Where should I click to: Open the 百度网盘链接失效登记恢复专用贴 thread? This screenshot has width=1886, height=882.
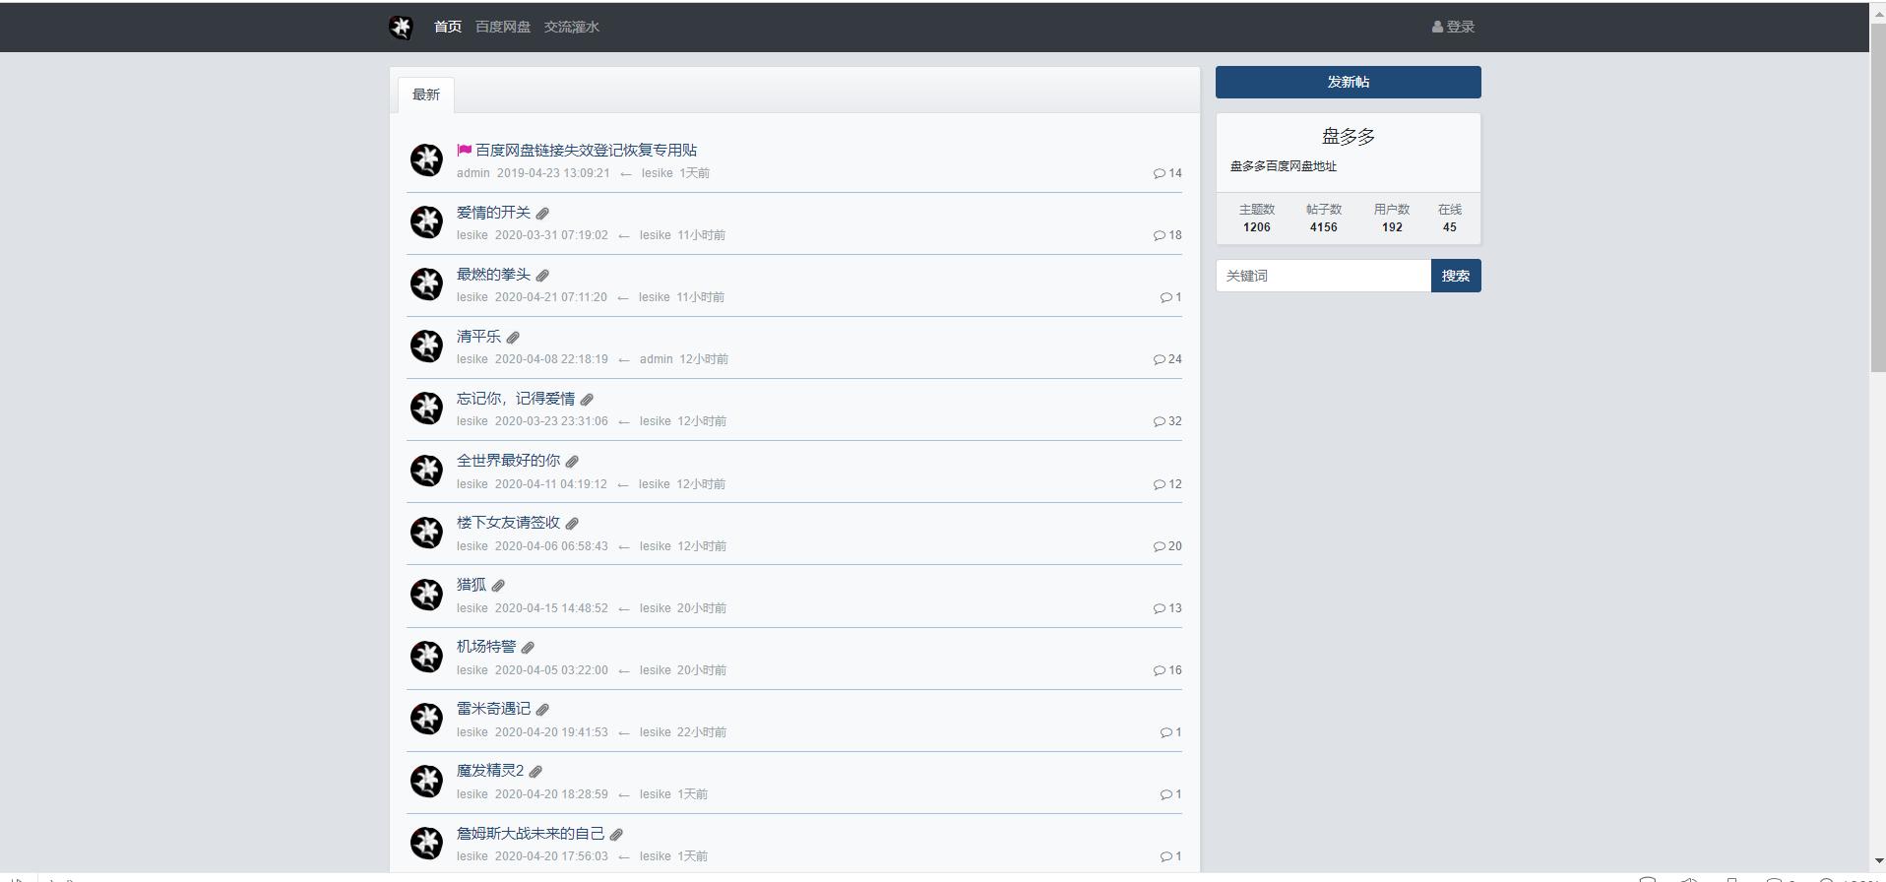click(x=587, y=151)
